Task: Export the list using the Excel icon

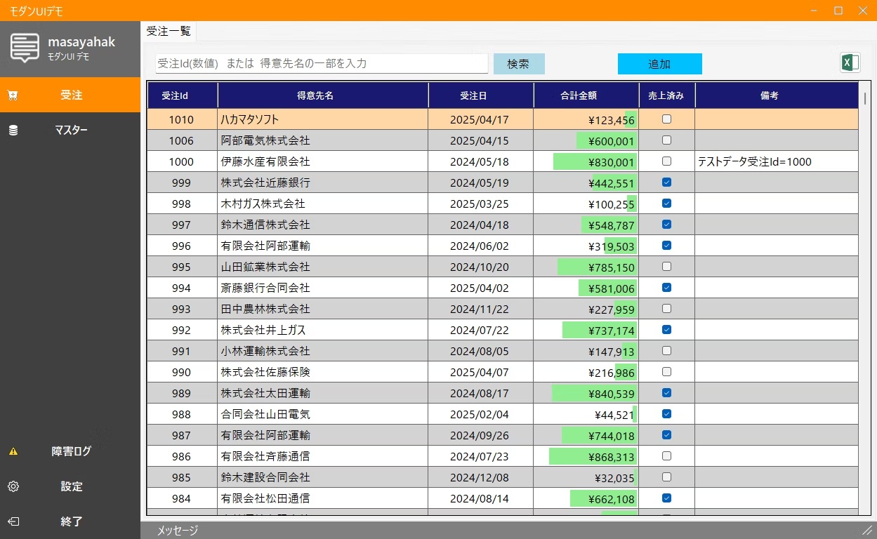Action: coord(850,62)
